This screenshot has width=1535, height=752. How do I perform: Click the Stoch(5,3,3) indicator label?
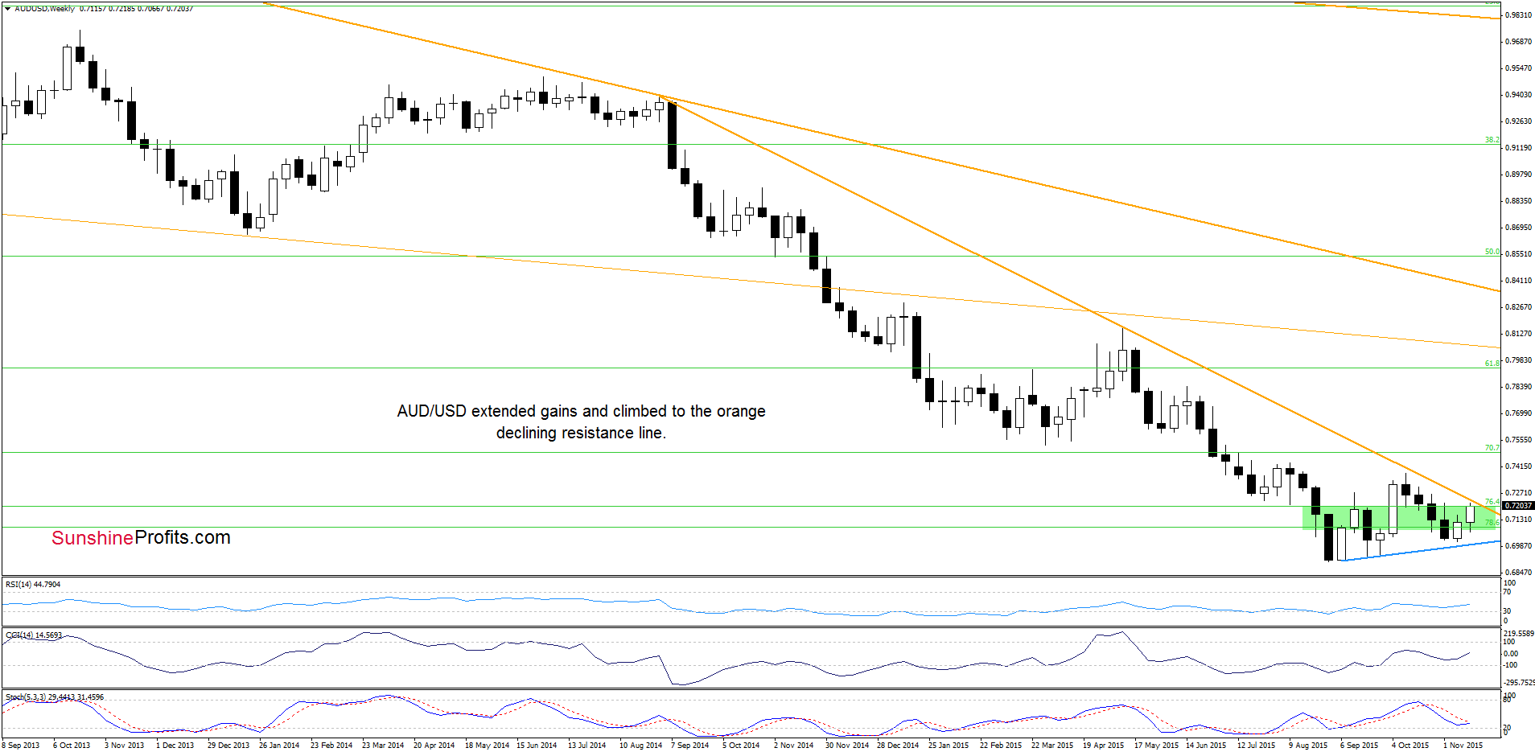[55, 697]
